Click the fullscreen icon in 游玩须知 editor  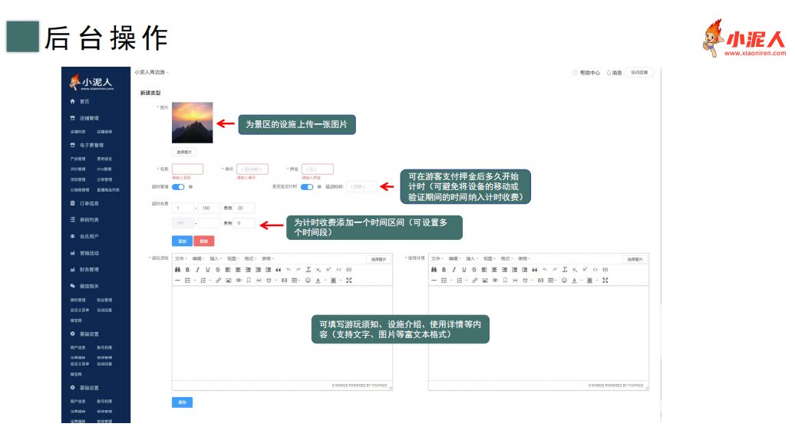point(349,281)
